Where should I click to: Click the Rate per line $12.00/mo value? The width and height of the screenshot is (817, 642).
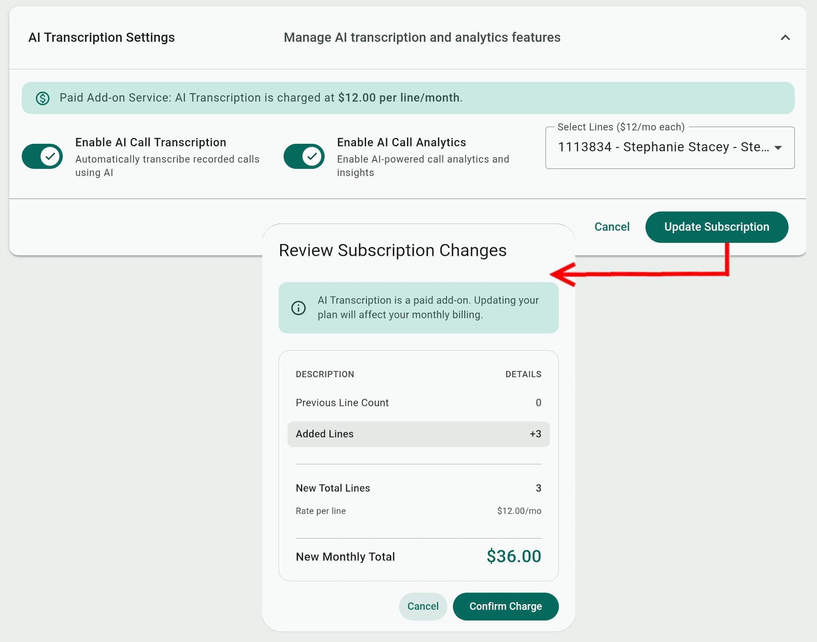click(x=519, y=511)
